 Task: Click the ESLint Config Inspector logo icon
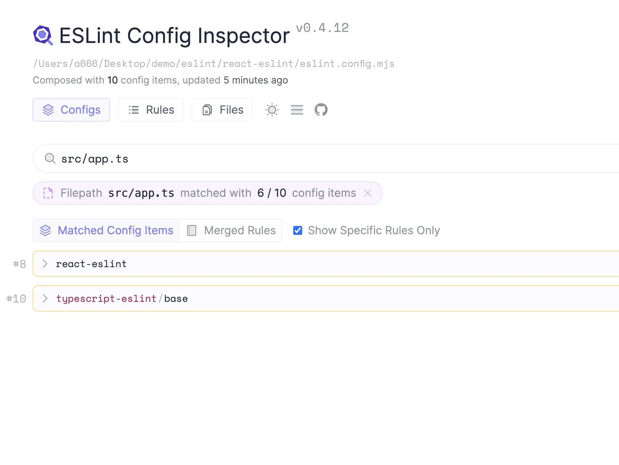[43, 35]
